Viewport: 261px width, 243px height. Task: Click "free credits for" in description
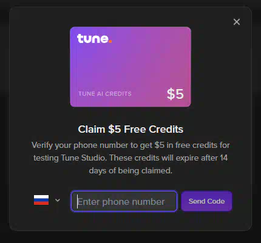coord(203,145)
